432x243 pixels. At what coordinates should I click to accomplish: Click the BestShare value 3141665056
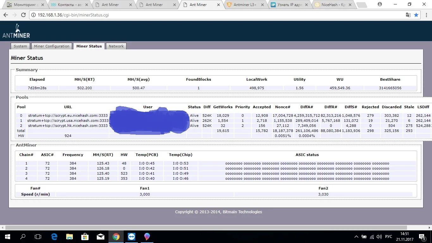pyautogui.click(x=390, y=88)
